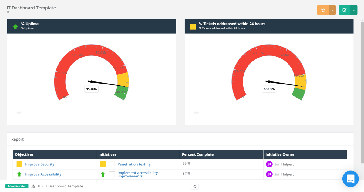Click JH avatar in accessibility improvements row
Viewport: 364px width, 192px height.
(269, 174)
